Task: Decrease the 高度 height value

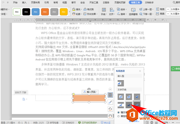Action: pyautogui.click(x=168, y=9)
